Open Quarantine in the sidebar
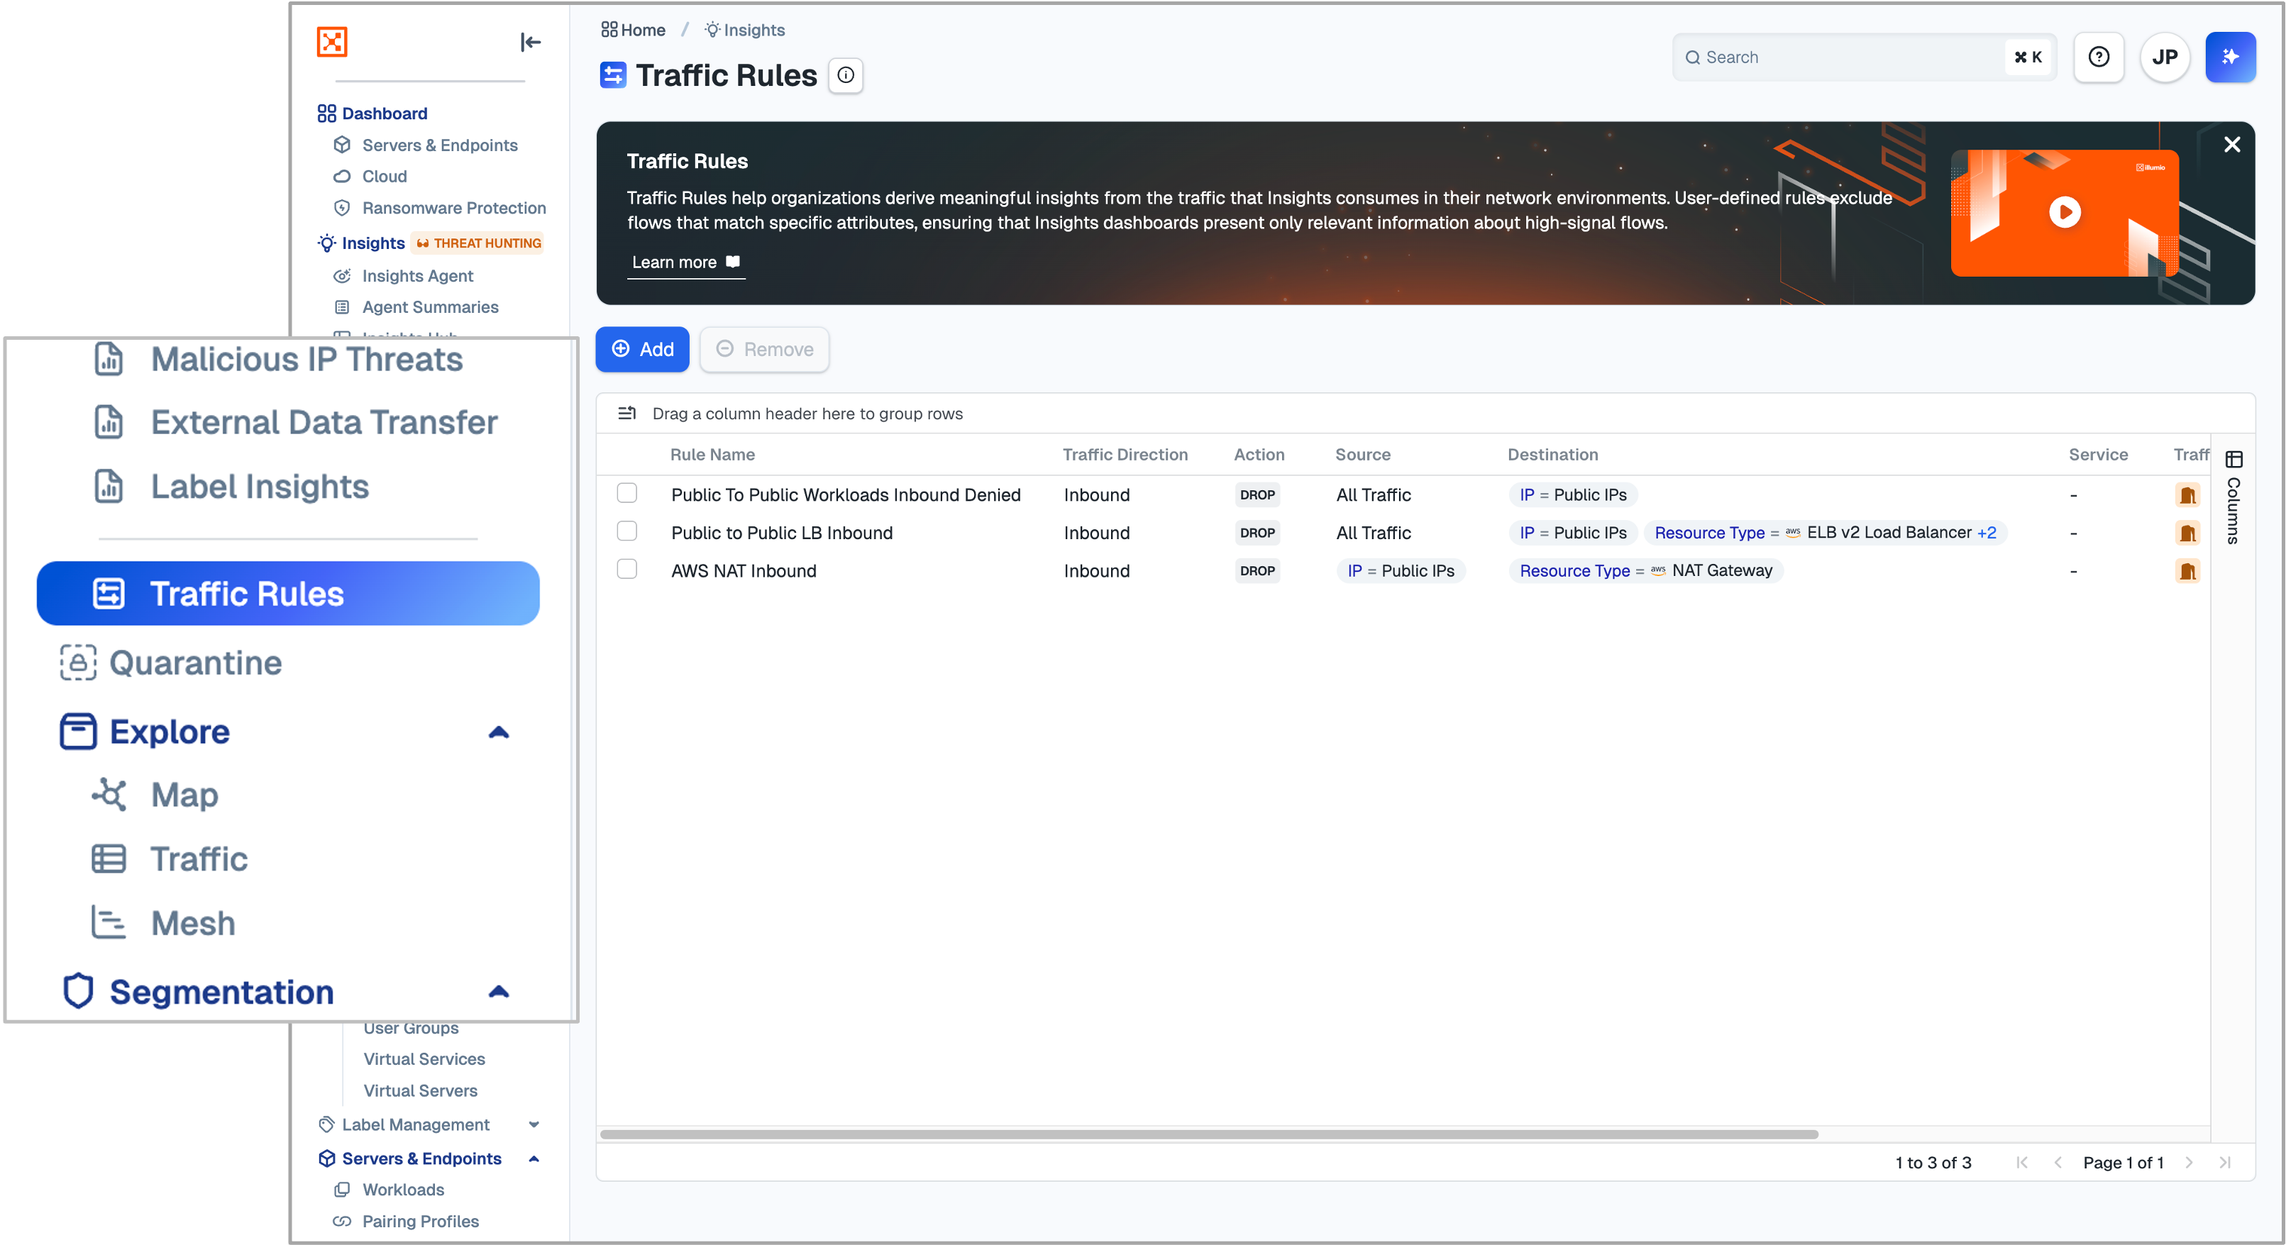Image resolution: width=2286 pixels, height=1245 pixels. point(195,663)
